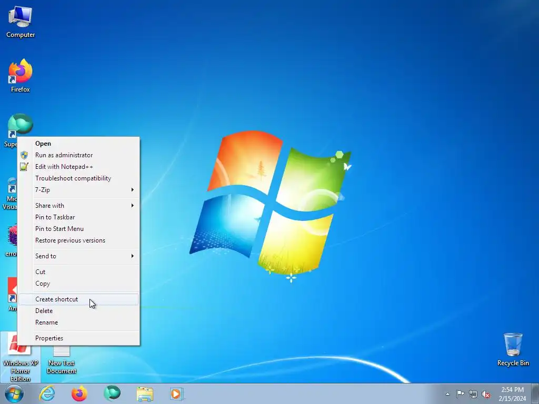Select the New Text Document icon
Image resolution: width=539 pixels, height=404 pixels.
(x=62, y=361)
